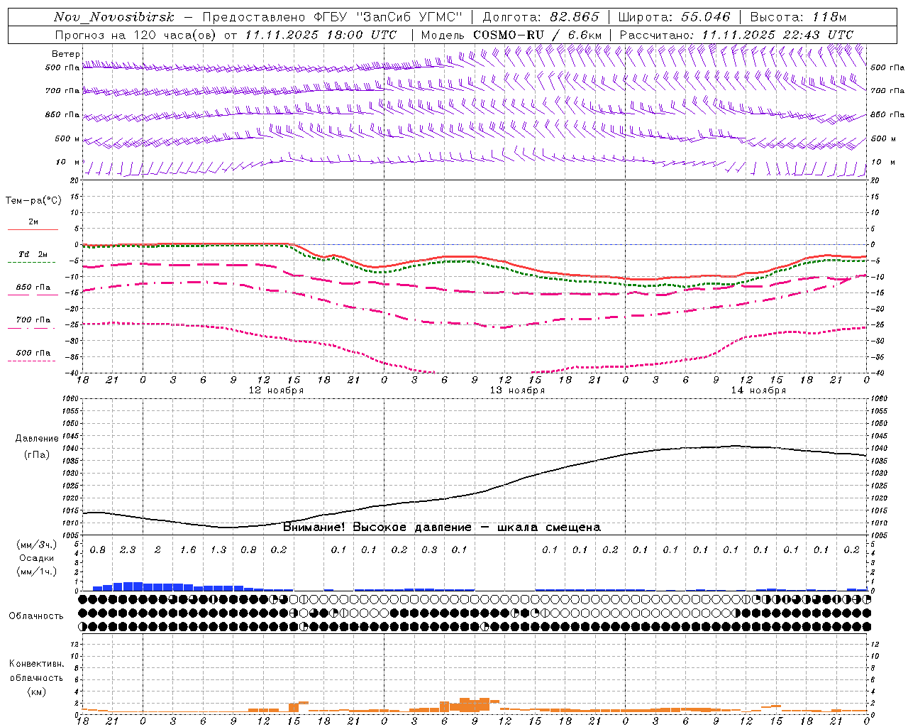Click the '(мм/1ч.)' precipitation unit label
This screenshot has width=908, height=727.
tap(37, 572)
